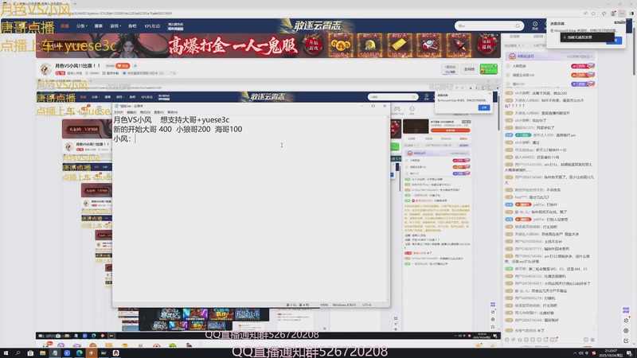The image size is (637, 358).
Task: Click the streamer avatar next to stream title
Action: (45, 69)
